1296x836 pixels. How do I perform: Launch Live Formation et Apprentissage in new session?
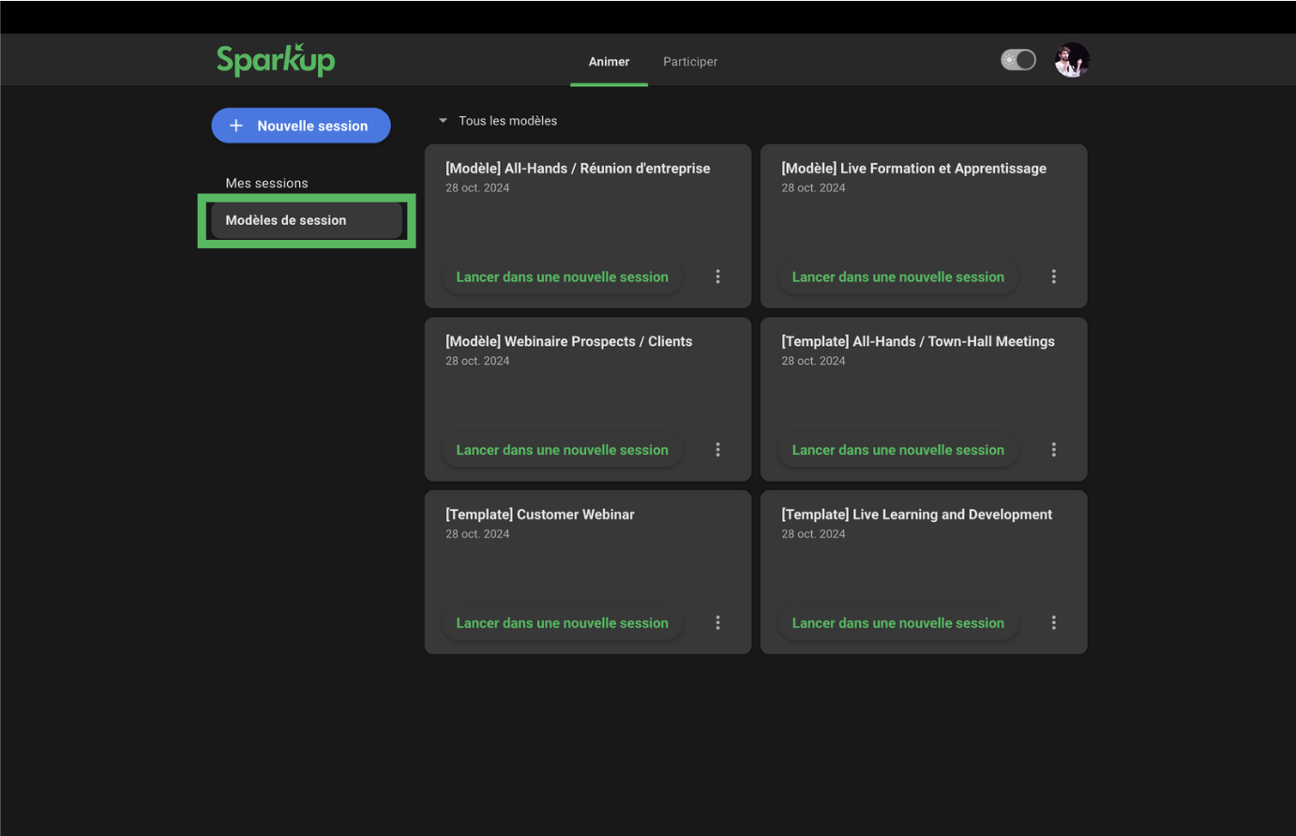click(x=897, y=276)
